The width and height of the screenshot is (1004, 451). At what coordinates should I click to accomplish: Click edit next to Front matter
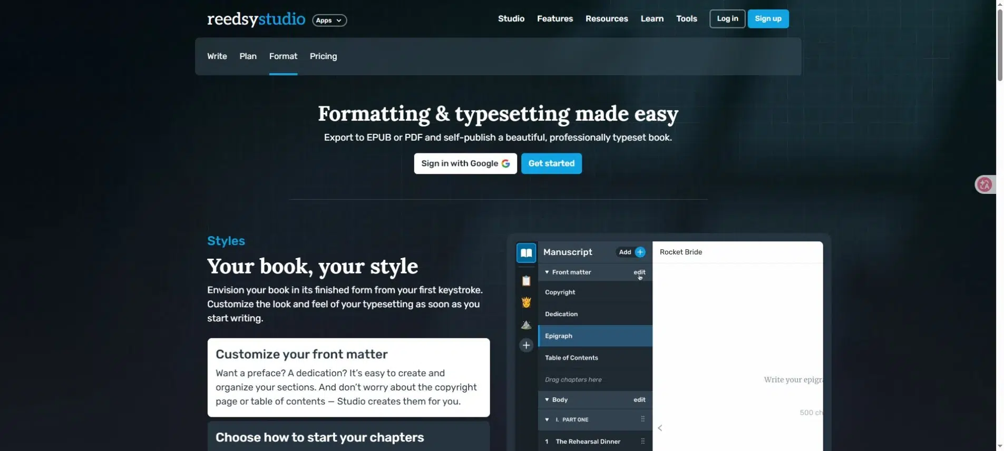(x=639, y=272)
